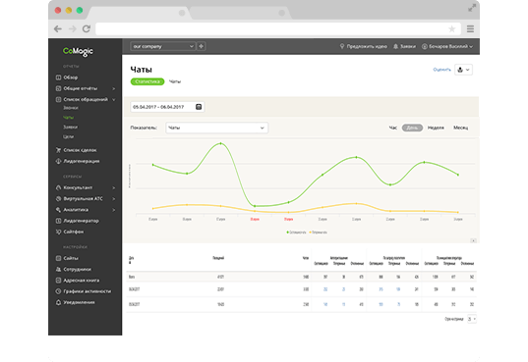528x362 pixels.
Task: Click the CoMagic logo
Action: (78, 51)
